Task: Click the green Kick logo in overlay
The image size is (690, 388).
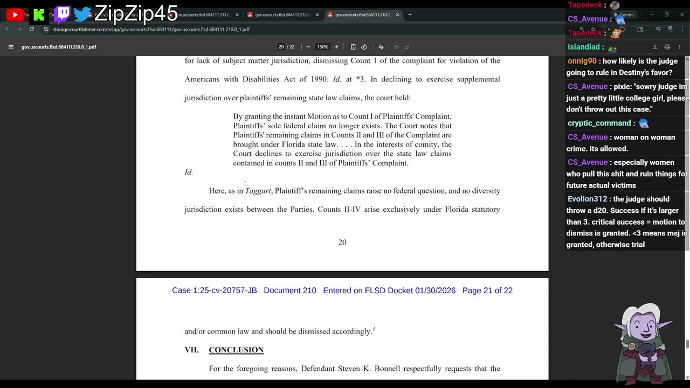Action: coord(39,15)
